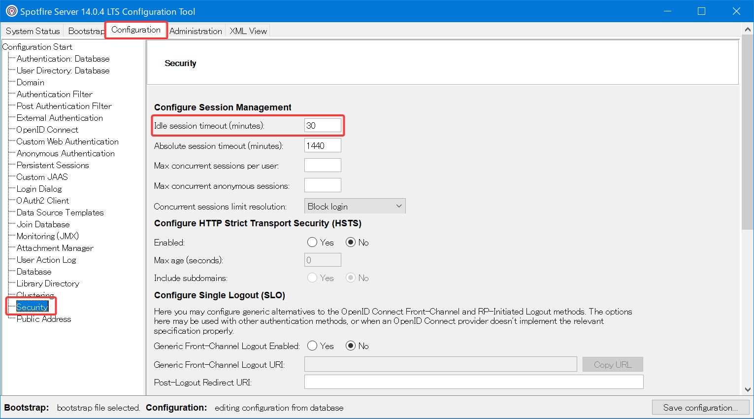Click the Max concurrent sessions per user field
The width and height of the screenshot is (754, 419).
323,166
